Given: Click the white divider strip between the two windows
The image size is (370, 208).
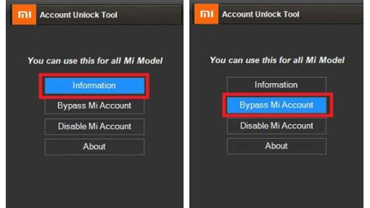Looking at the screenshot, I should (187, 104).
